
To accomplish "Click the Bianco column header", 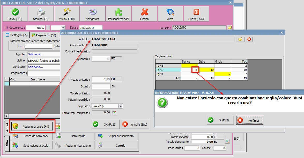I will [x=189, y=61].
